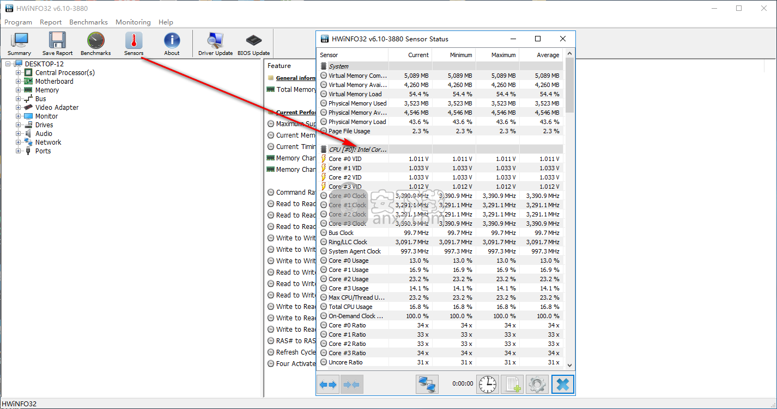Expand the Bus tree node

tap(19, 98)
